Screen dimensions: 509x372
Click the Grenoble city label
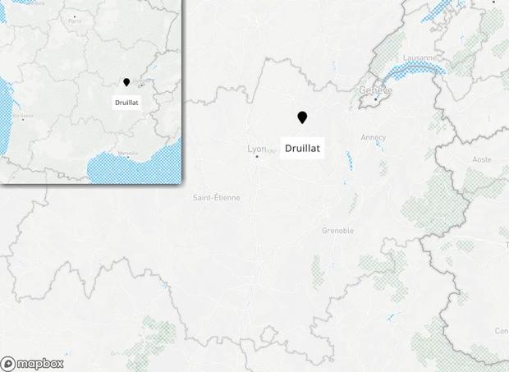click(x=338, y=231)
